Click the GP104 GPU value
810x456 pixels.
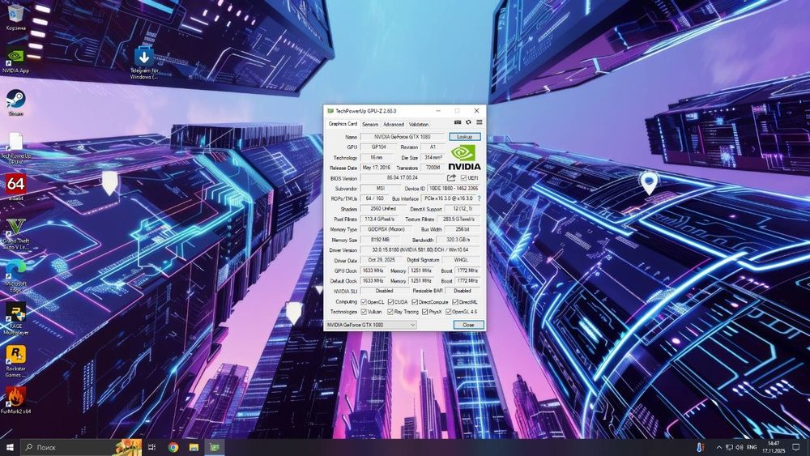pyautogui.click(x=378, y=147)
